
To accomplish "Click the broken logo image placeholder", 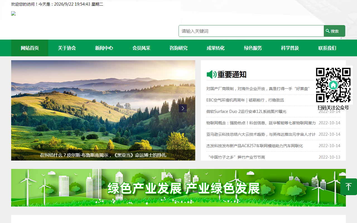I will click(x=13, y=13).
